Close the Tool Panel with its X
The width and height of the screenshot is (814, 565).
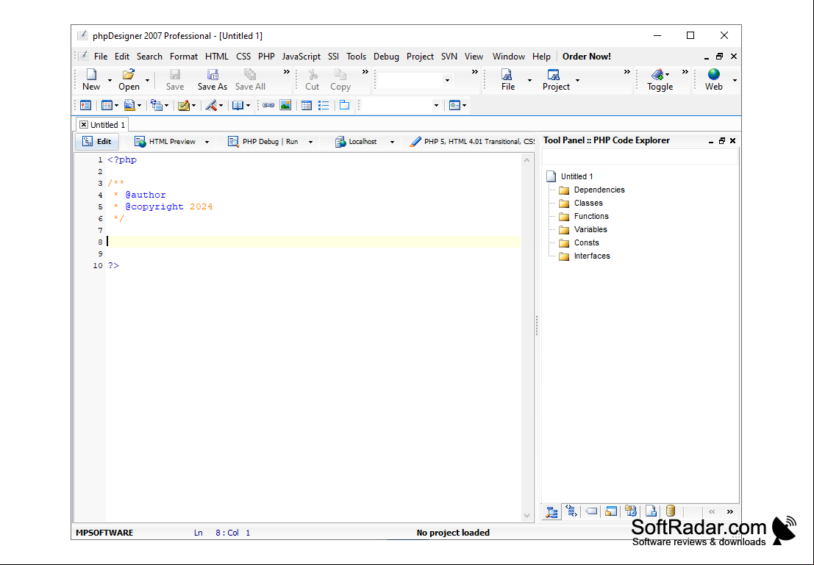tap(733, 140)
